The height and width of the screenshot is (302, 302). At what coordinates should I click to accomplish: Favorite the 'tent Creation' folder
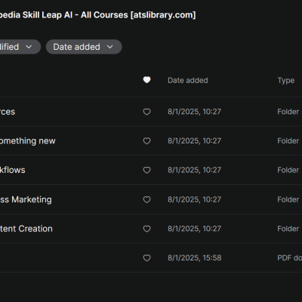click(x=146, y=229)
